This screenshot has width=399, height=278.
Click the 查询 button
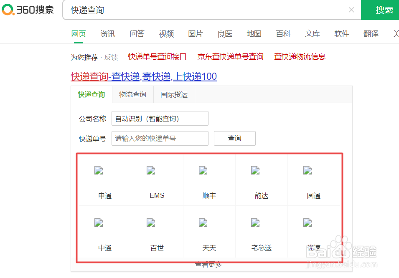point(235,138)
